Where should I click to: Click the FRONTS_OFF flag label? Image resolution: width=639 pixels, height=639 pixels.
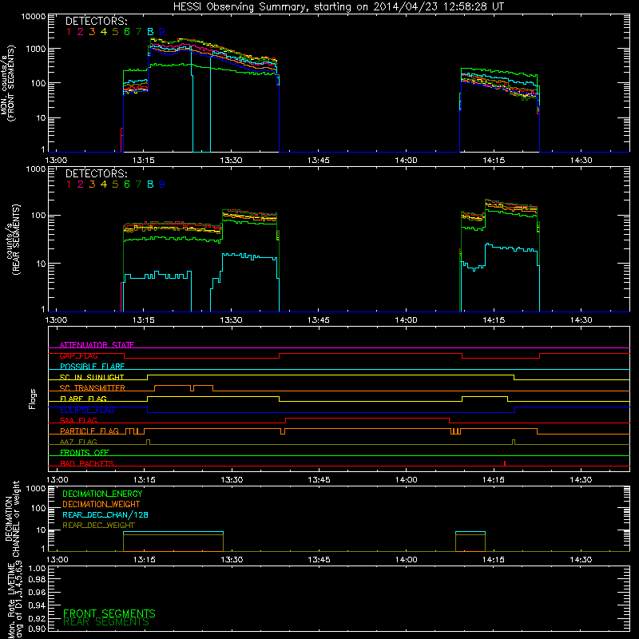pos(85,452)
